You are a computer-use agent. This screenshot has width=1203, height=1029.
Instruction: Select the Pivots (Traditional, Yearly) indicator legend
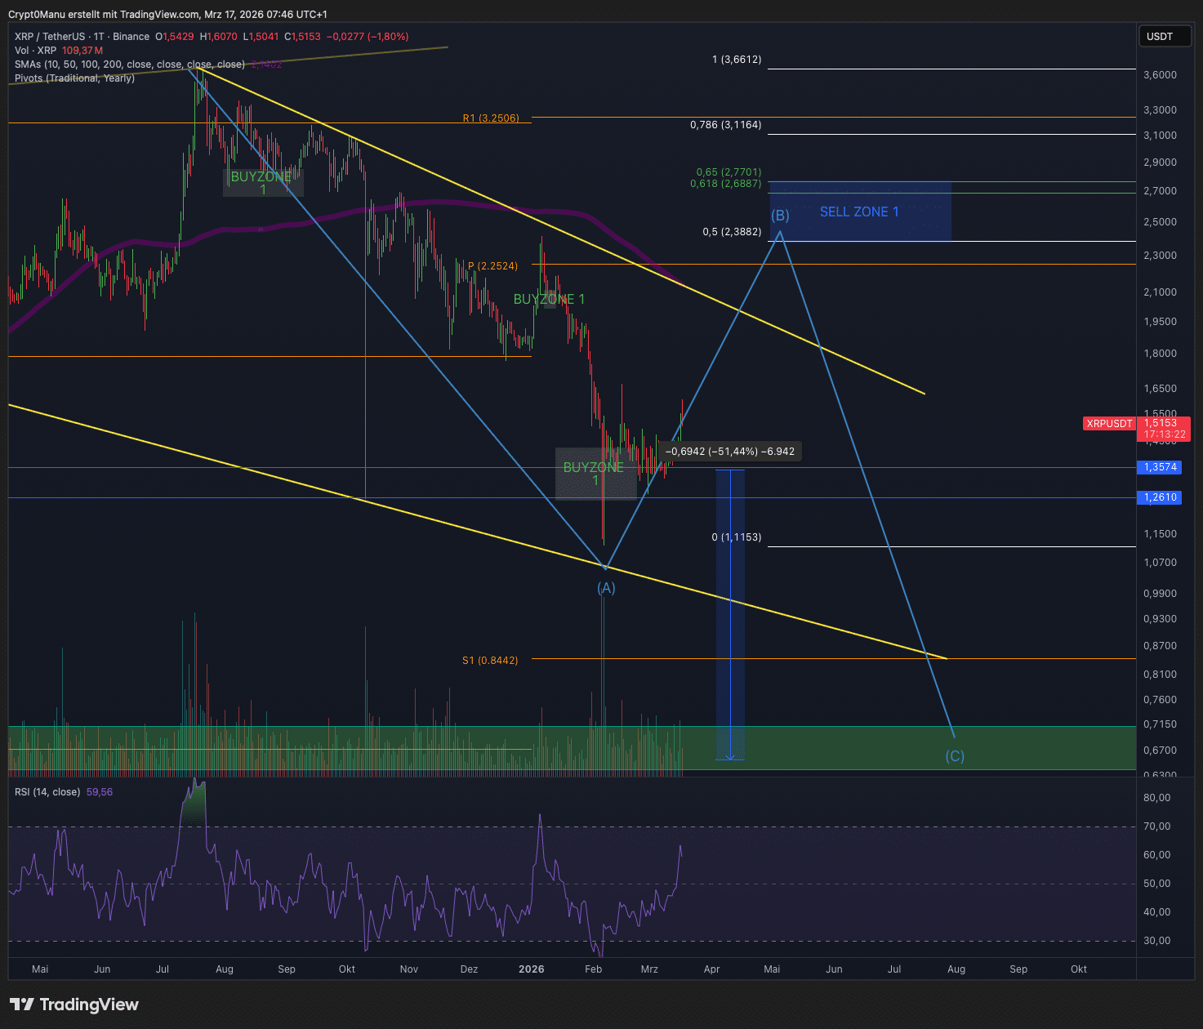74,78
